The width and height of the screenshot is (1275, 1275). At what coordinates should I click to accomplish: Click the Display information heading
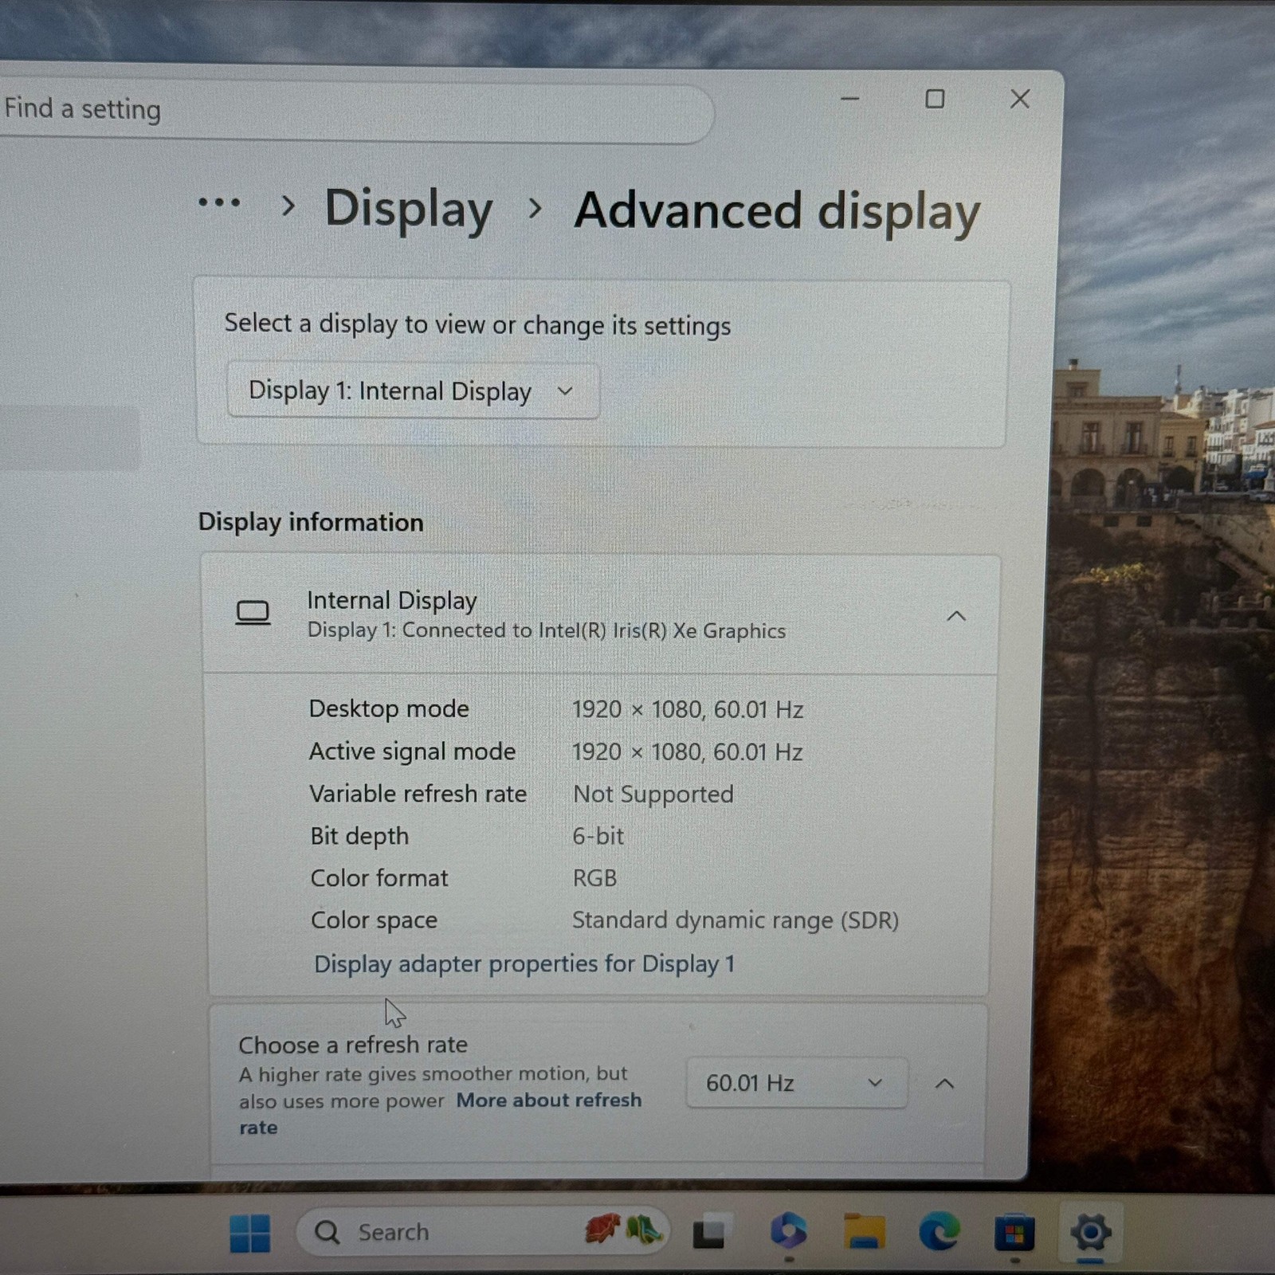click(x=311, y=522)
